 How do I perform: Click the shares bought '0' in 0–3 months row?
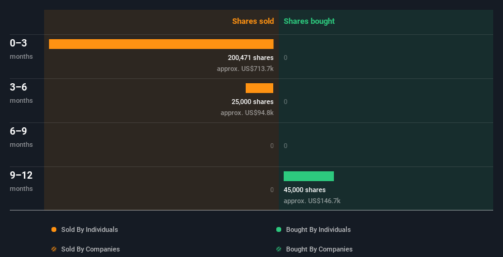286,58
